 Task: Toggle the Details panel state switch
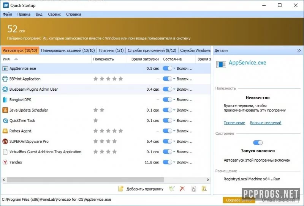pos(258,143)
